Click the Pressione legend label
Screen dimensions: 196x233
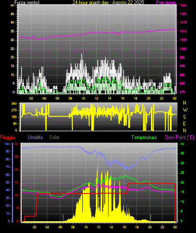[x=166, y=3]
